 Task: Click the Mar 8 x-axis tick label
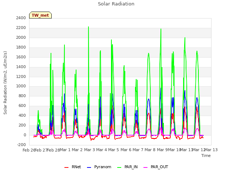150,150
